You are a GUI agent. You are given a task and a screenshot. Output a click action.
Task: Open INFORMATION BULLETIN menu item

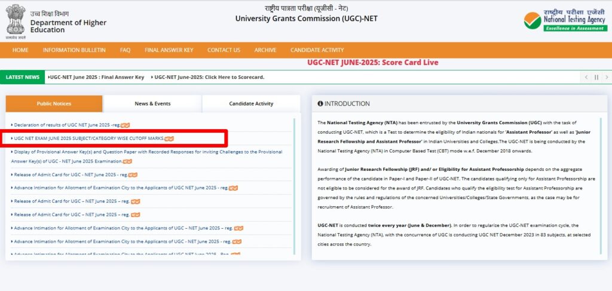74,50
